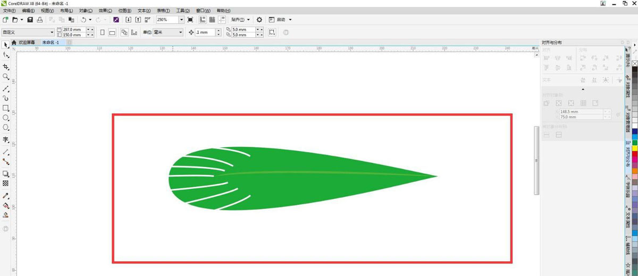Open the Options gear icon
Screen dimensions: 638x276
pyautogui.click(x=259, y=20)
